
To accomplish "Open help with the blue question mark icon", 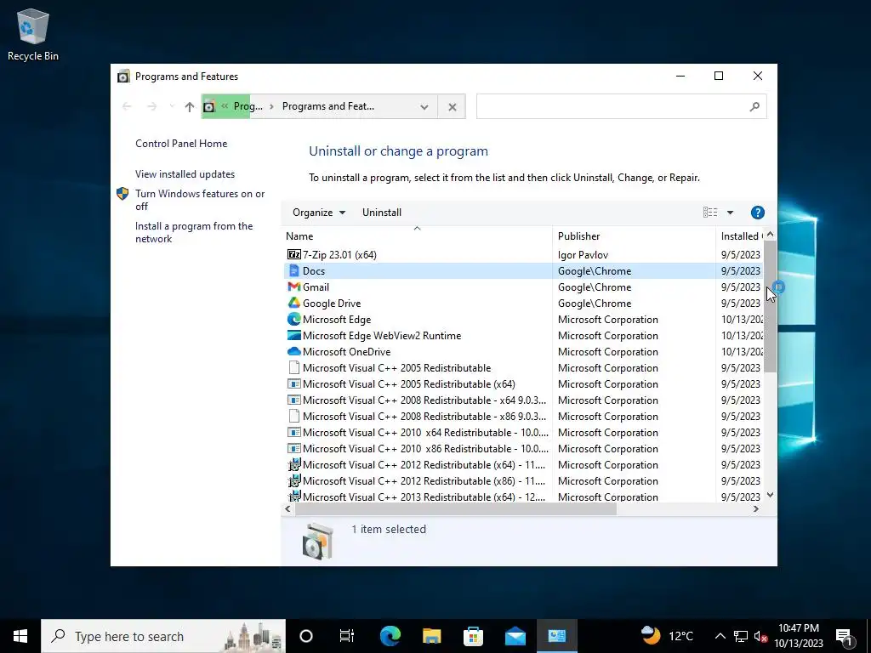I will (757, 213).
